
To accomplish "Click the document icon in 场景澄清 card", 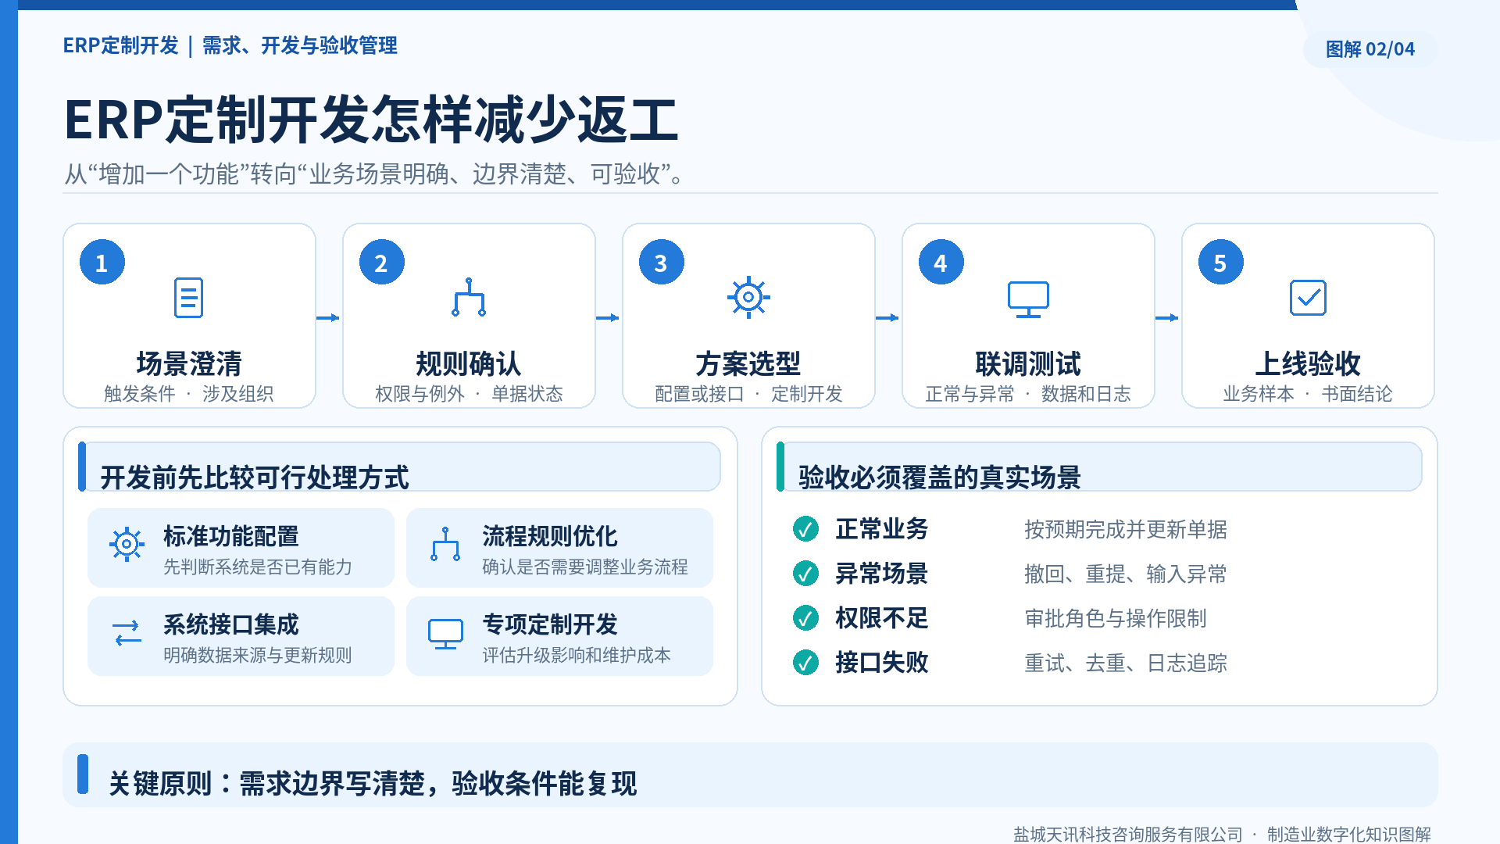I will [188, 298].
